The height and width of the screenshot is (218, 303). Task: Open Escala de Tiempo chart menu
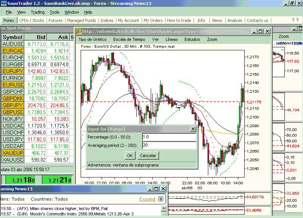pyautogui.click(x=129, y=39)
